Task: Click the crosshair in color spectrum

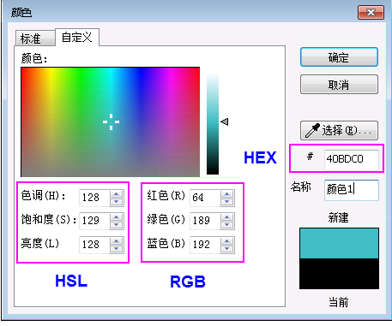Action: point(111,122)
